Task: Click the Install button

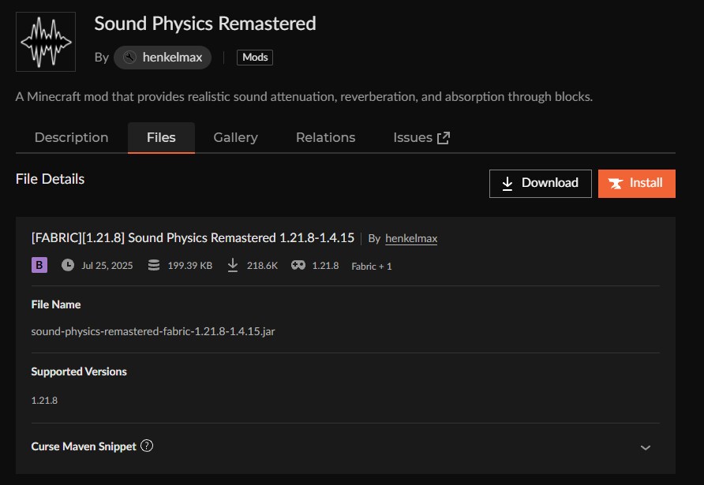Action: click(636, 183)
